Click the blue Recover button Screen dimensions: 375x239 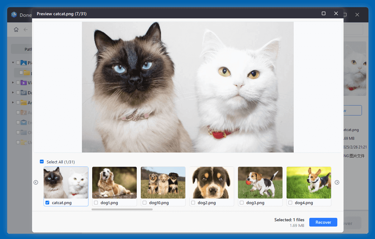[323, 222]
